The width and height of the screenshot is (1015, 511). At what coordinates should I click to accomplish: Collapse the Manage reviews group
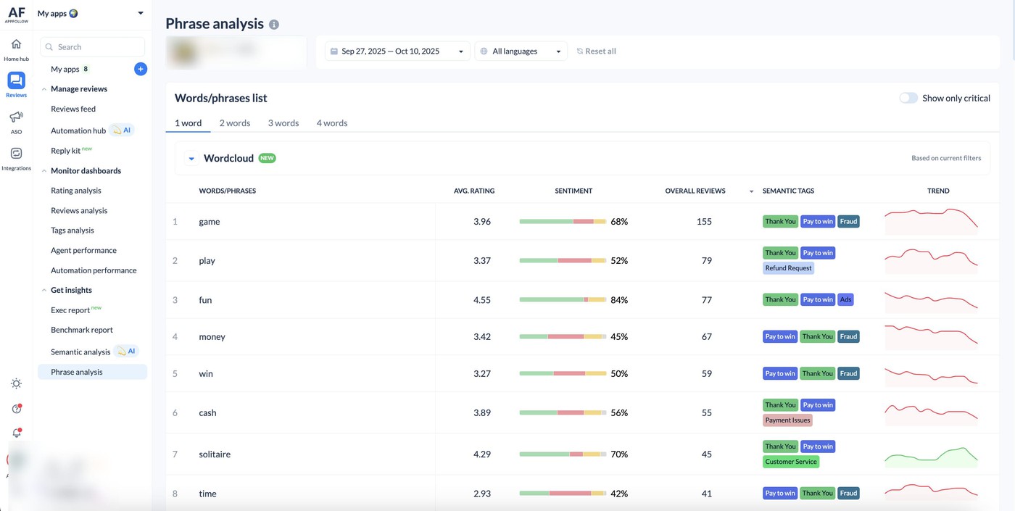click(x=44, y=89)
